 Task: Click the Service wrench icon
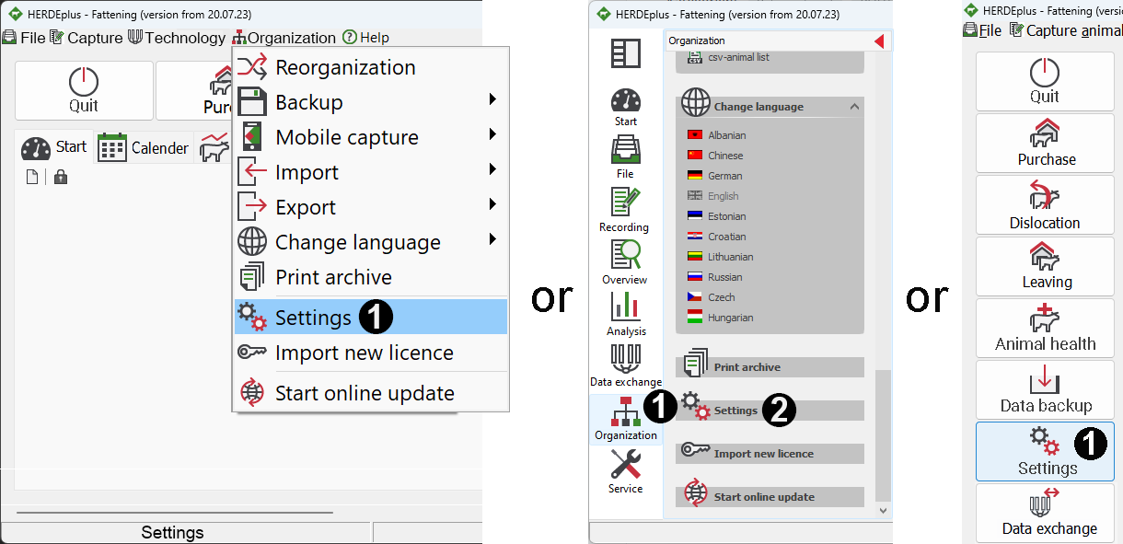625,470
